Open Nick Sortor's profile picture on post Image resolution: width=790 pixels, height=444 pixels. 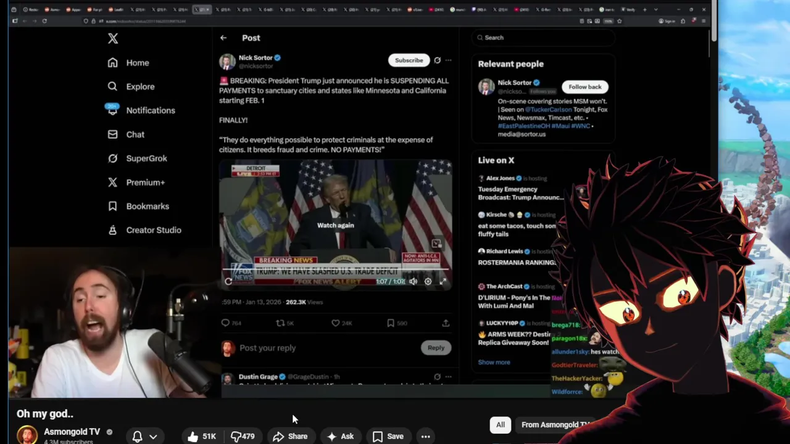tap(227, 62)
